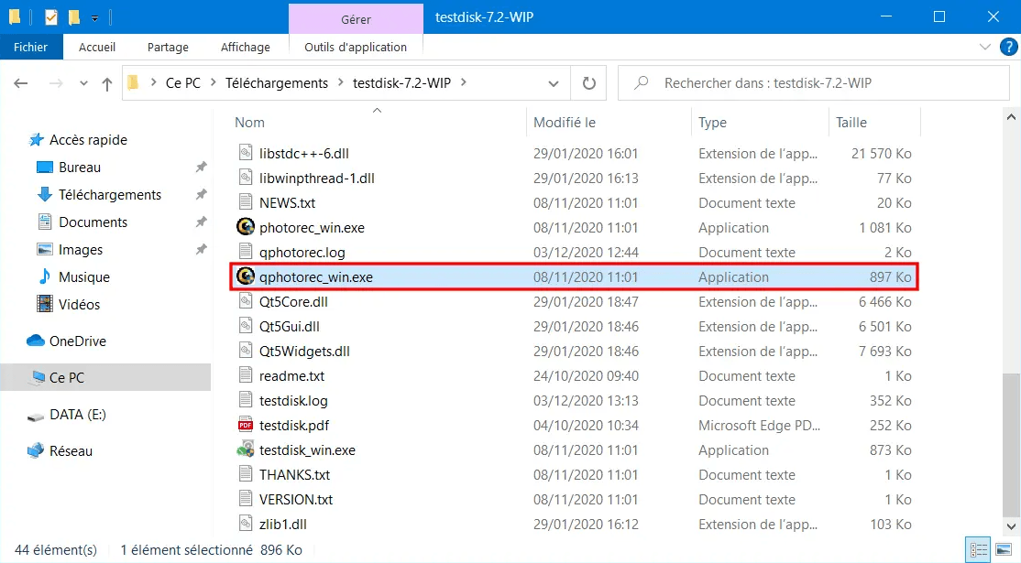Click the vertical scrollbar thumb in file list
This screenshot has width=1021, height=563.
1011,449
